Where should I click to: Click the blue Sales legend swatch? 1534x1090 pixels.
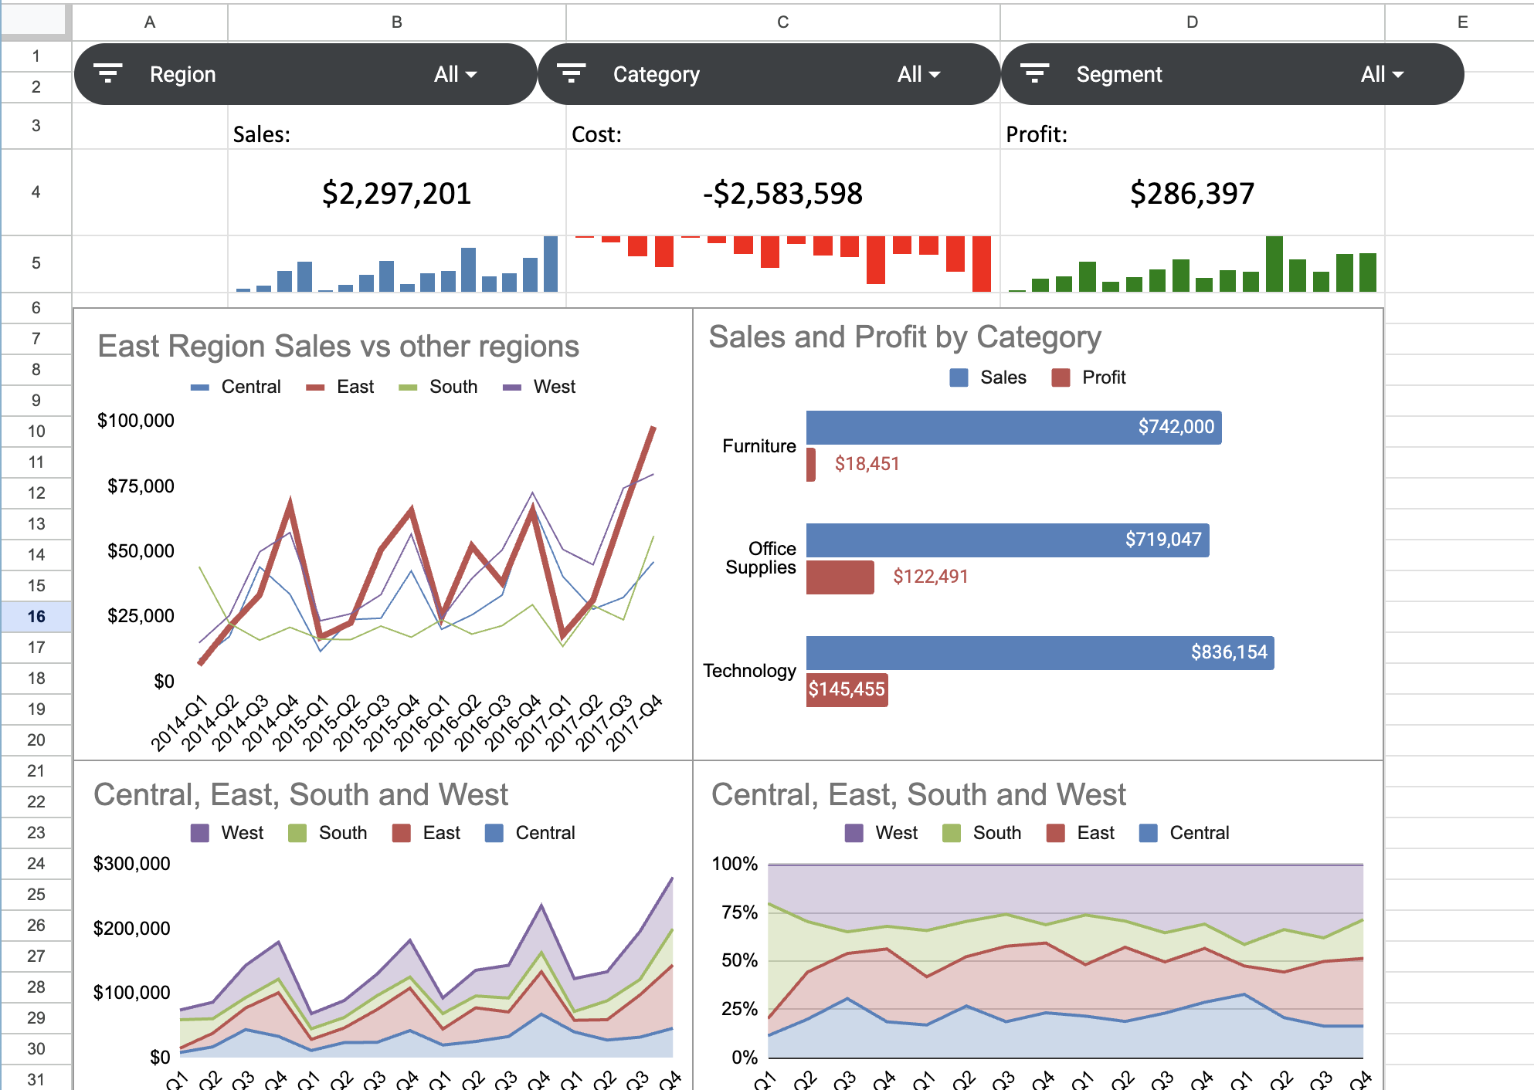point(959,377)
